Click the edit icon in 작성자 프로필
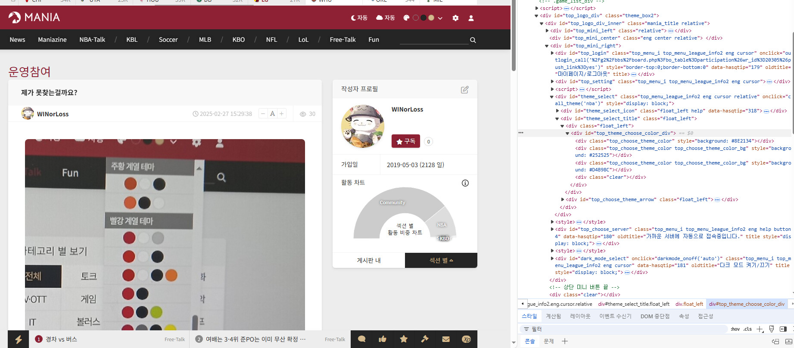This screenshot has height=348, width=794. click(464, 90)
